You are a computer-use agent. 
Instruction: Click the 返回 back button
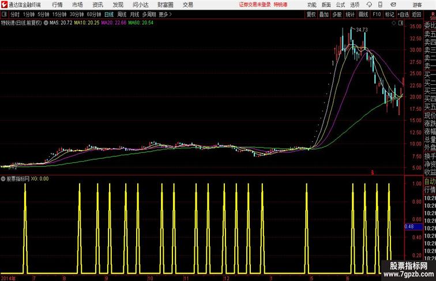(416, 14)
